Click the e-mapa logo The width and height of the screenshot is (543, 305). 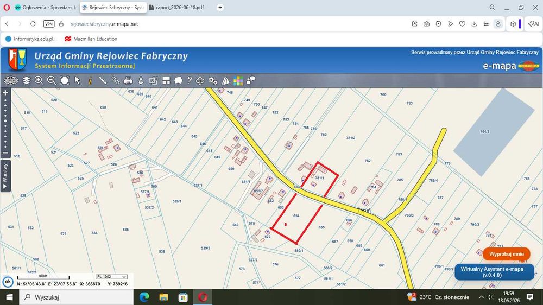pos(510,66)
